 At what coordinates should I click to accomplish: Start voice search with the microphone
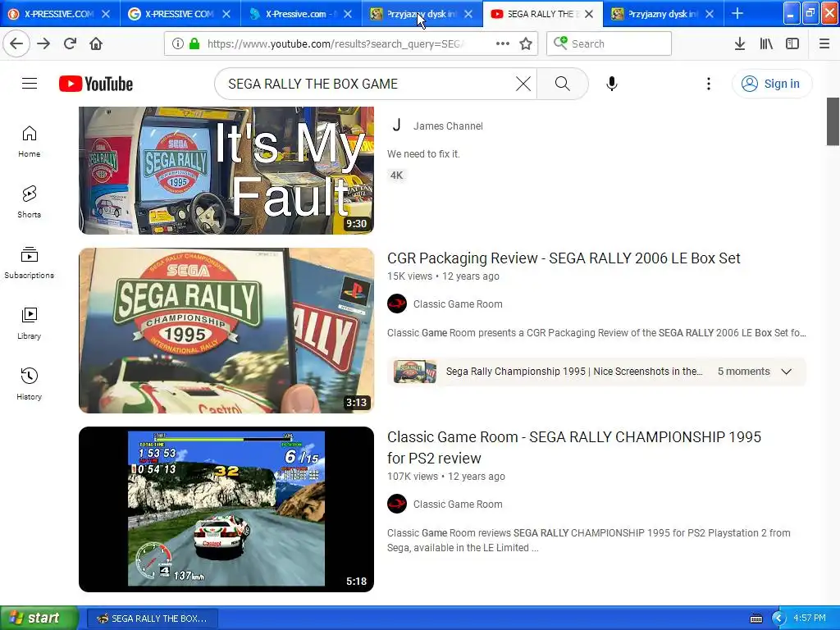(x=612, y=84)
